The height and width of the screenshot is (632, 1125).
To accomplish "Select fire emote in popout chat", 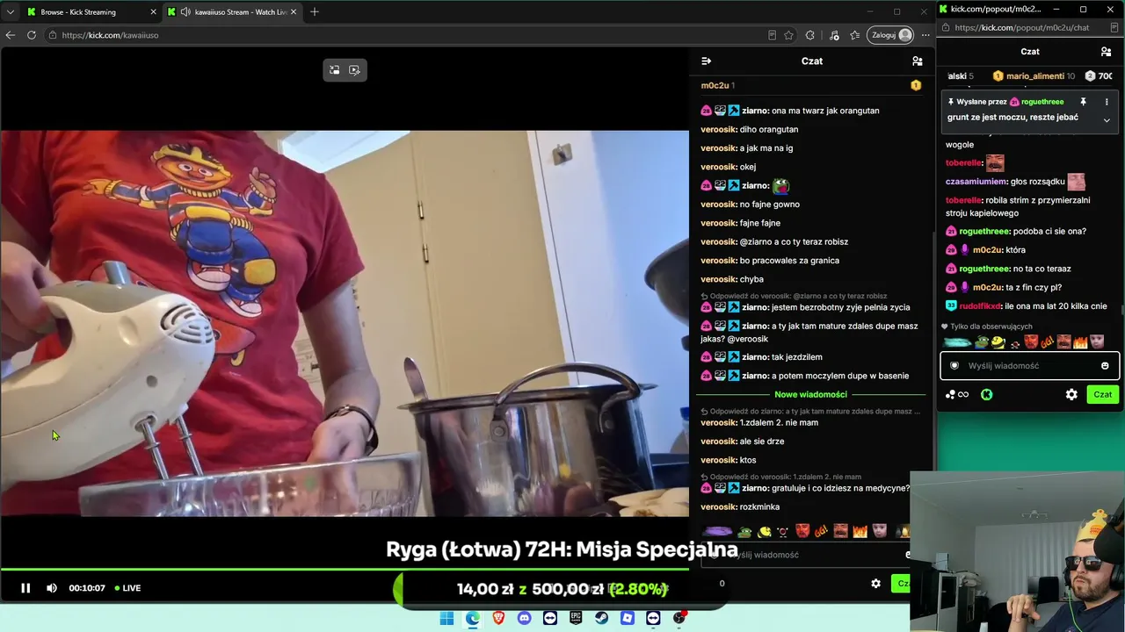I will pos(1080,342).
